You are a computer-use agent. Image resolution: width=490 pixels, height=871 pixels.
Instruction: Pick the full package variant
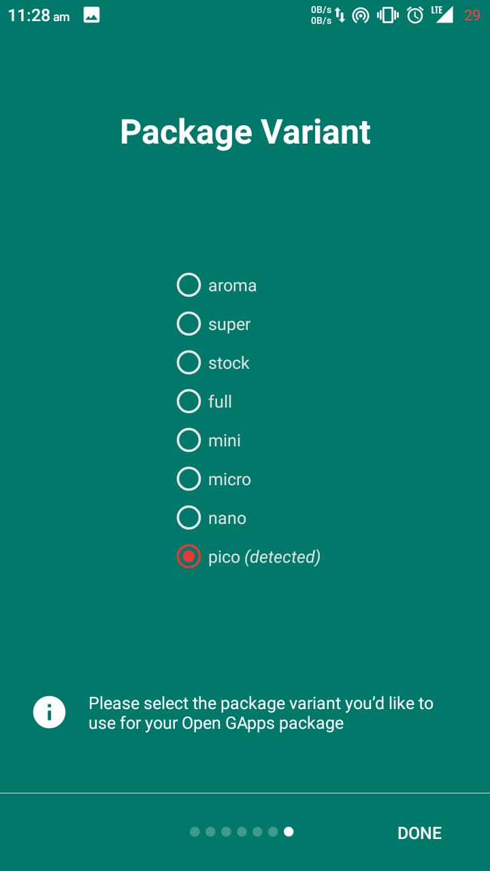click(x=189, y=401)
